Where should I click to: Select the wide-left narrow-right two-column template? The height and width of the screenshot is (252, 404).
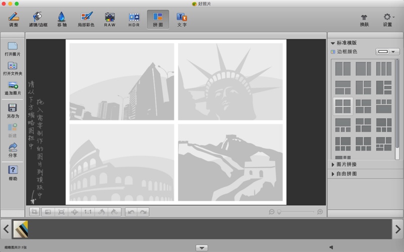click(363, 69)
